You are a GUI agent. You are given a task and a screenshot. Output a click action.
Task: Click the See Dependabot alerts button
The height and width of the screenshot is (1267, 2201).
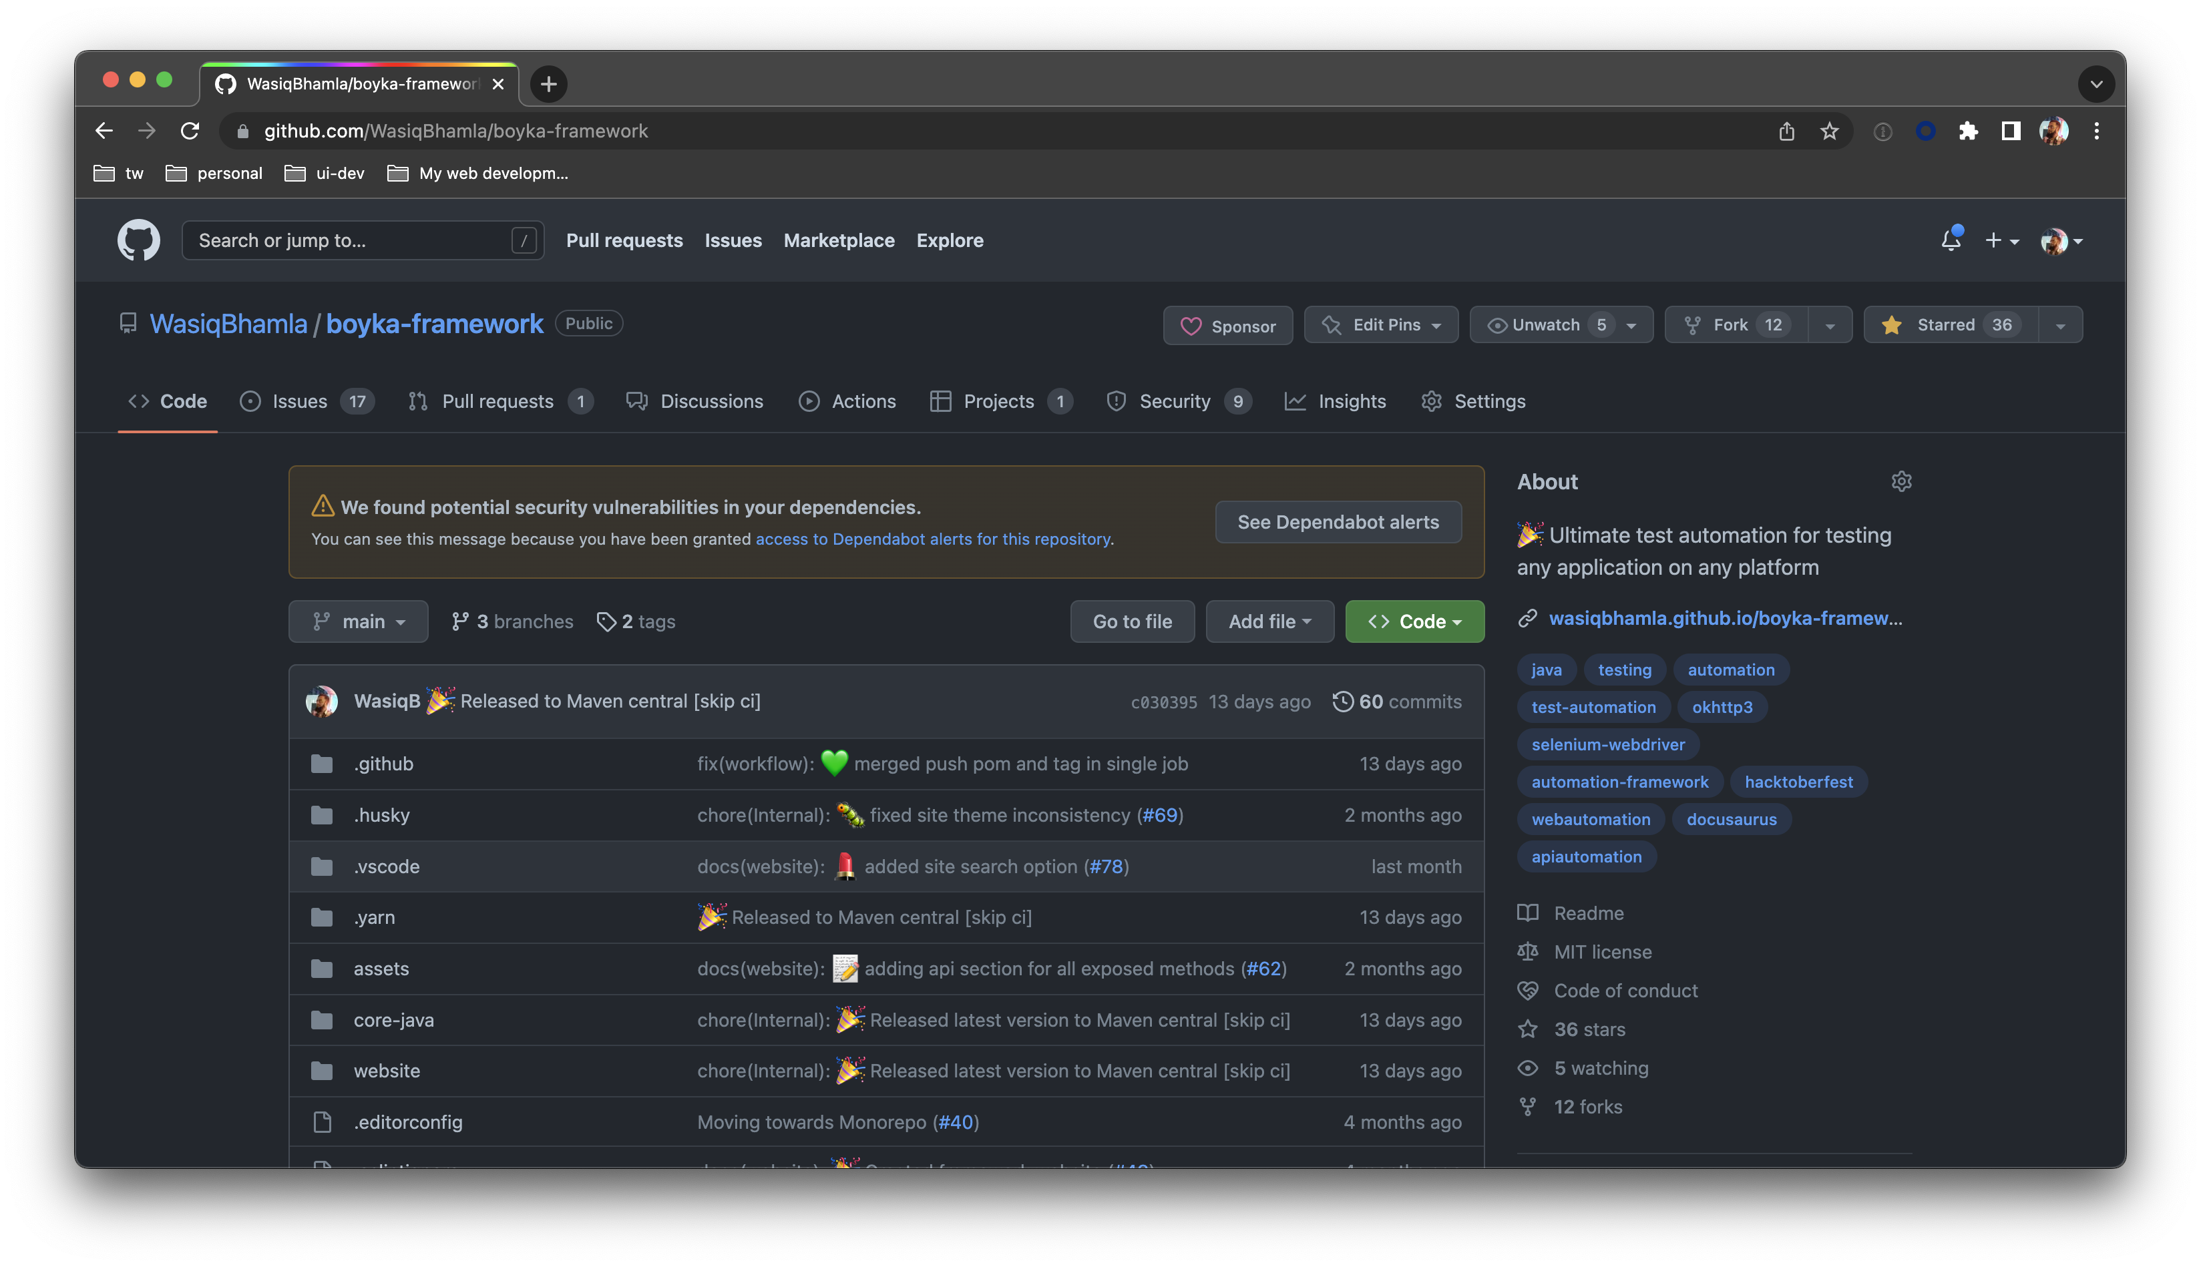[1338, 522]
